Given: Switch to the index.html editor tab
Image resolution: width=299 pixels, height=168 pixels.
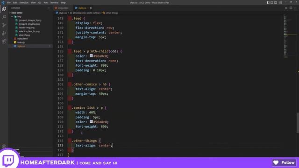Looking at the screenshot, I should click(x=63, y=8).
